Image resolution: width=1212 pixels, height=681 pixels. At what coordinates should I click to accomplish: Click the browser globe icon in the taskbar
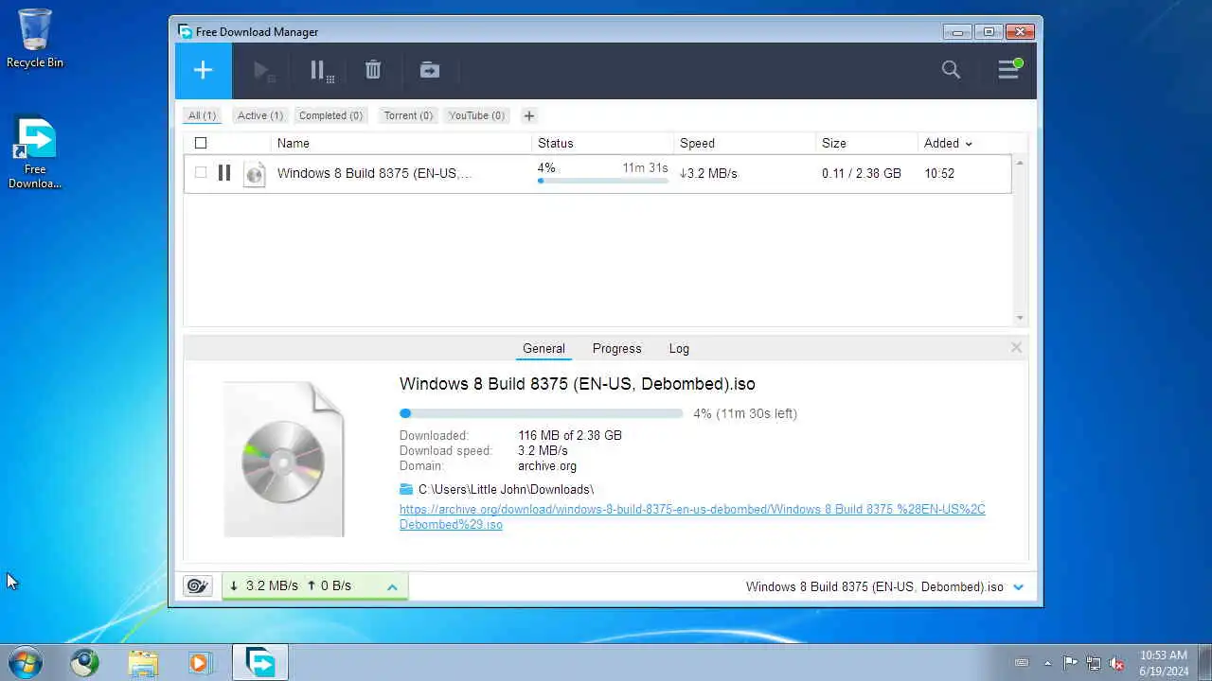(84, 662)
